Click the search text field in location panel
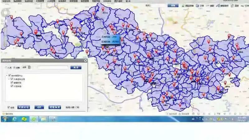The height and width of the screenshot is (140, 249). tap(53, 68)
